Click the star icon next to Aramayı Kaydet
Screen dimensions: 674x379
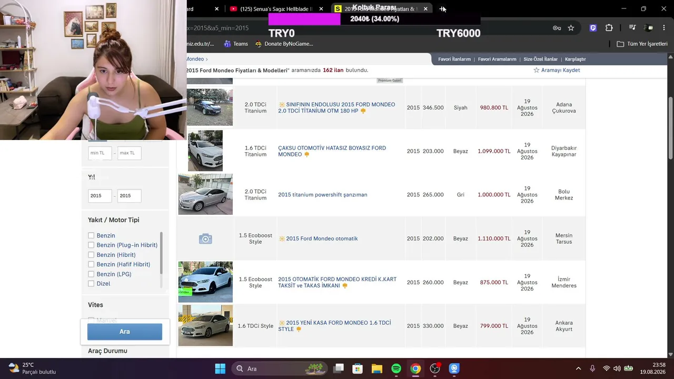point(537,70)
